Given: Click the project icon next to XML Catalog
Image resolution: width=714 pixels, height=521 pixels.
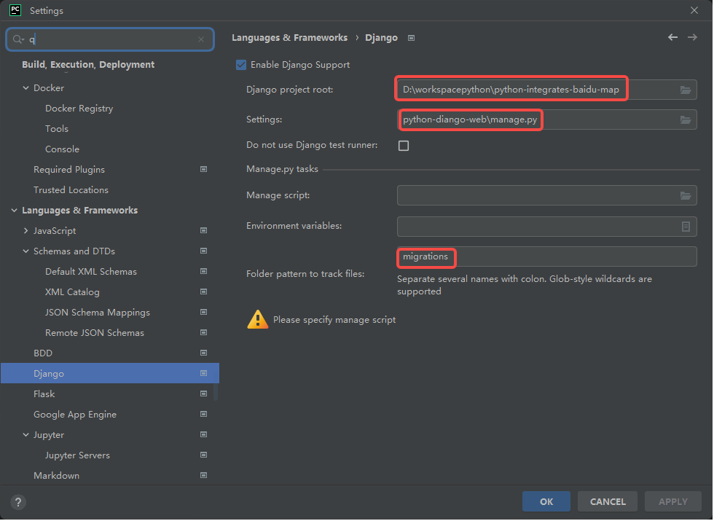Looking at the screenshot, I should point(203,292).
